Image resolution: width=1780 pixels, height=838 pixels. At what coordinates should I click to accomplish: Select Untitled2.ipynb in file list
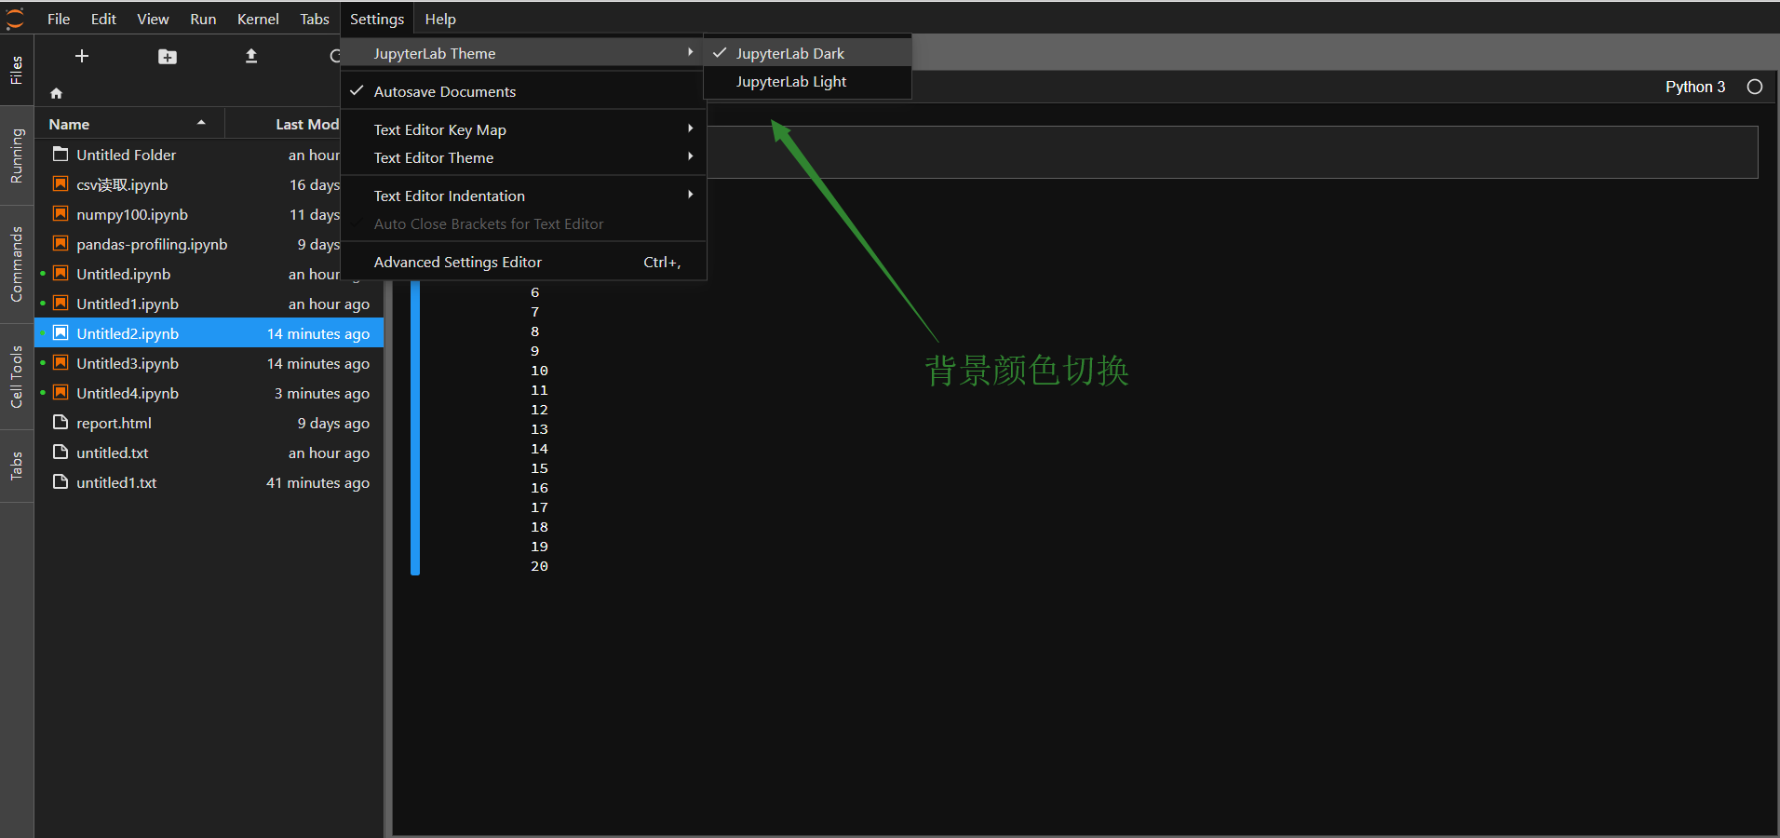pyautogui.click(x=209, y=332)
